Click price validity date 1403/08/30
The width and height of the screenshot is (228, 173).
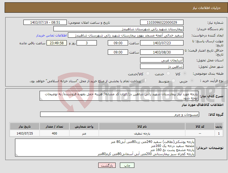click(x=162, y=52)
